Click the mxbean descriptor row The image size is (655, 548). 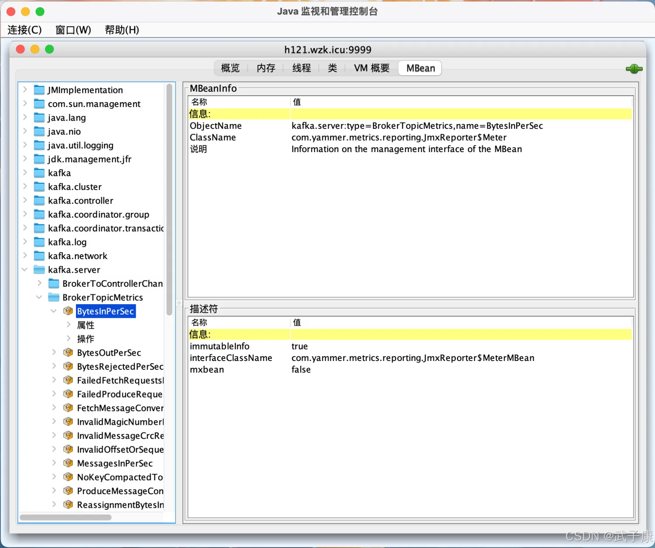coord(410,370)
